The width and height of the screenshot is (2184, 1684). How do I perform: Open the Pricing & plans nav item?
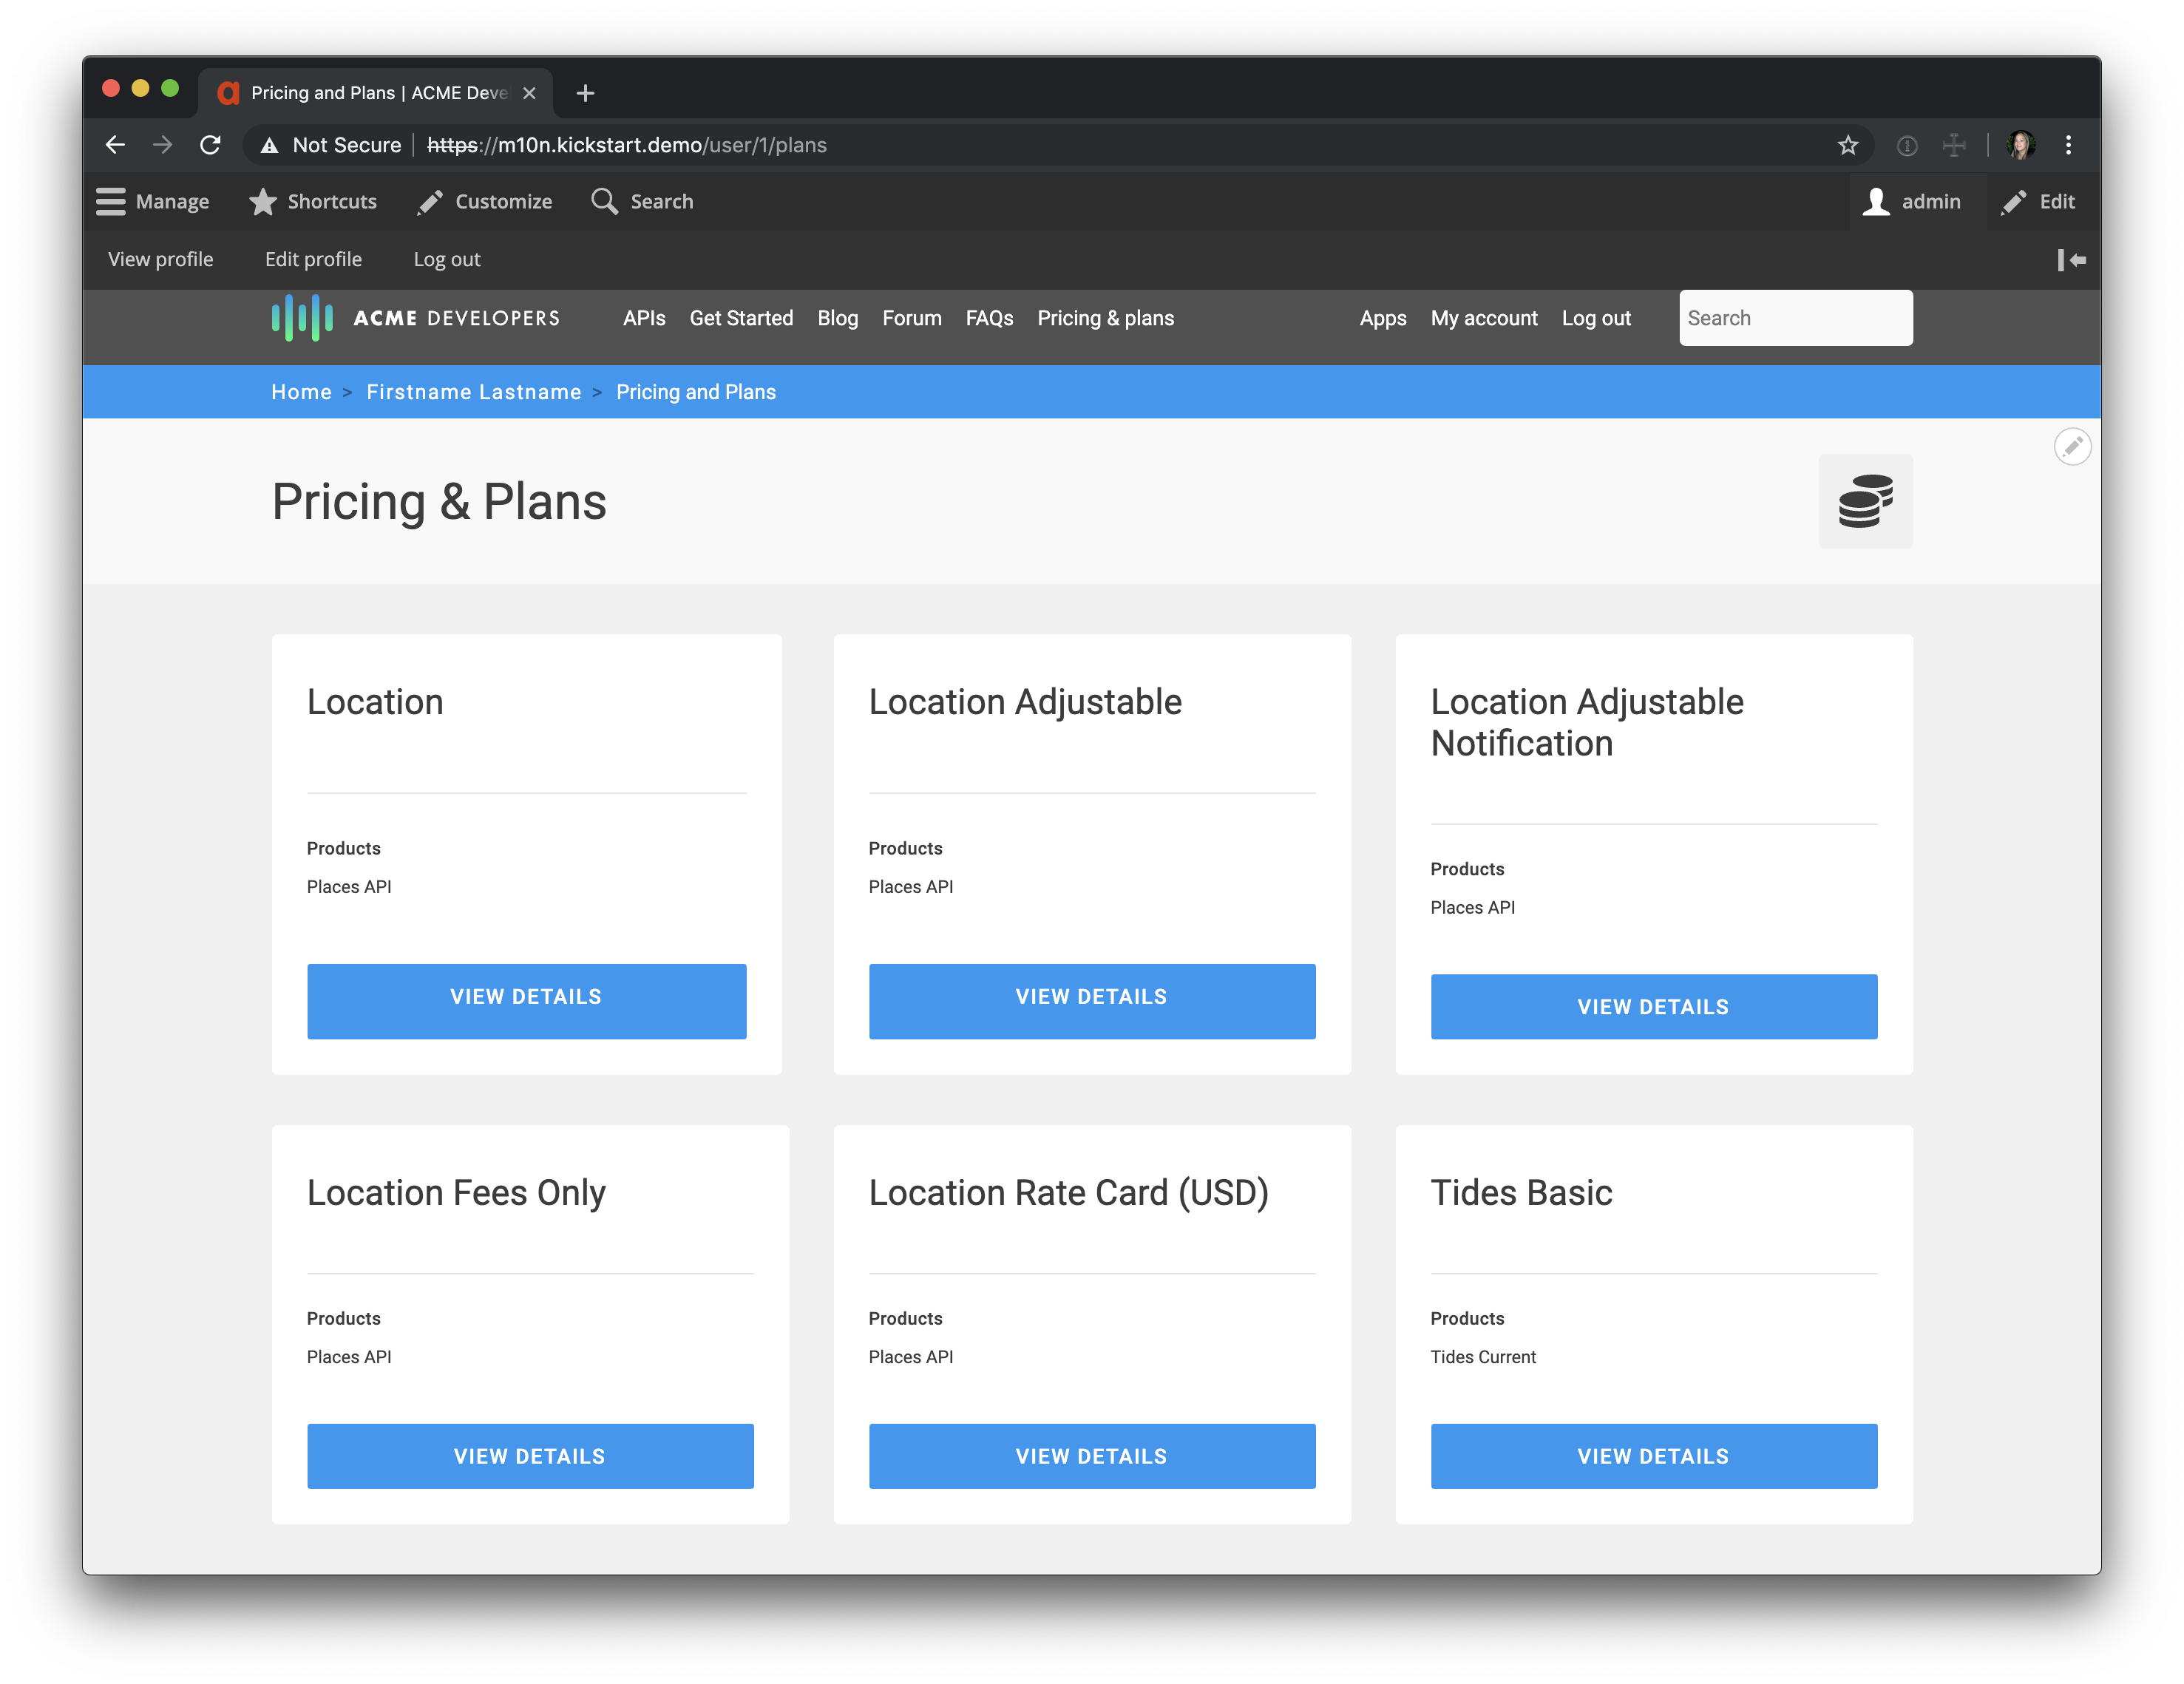(x=1105, y=318)
